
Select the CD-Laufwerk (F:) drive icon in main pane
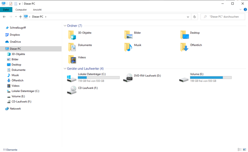(x=71, y=90)
